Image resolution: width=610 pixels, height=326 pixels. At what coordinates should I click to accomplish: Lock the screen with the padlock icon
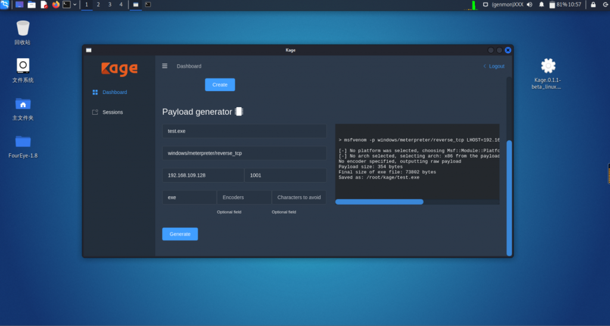click(x=593, y=5)
